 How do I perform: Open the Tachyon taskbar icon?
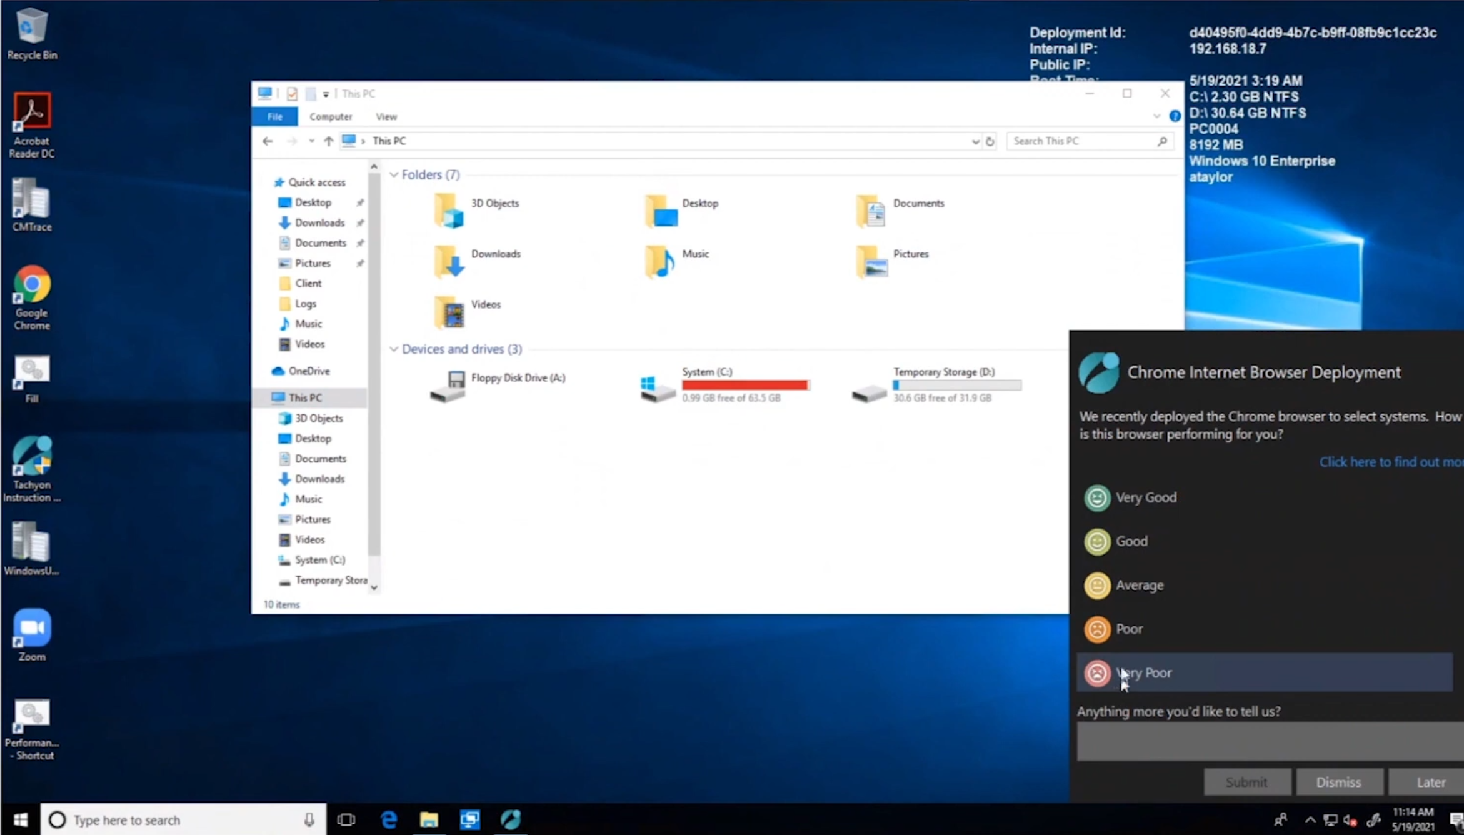click(510, 819)
